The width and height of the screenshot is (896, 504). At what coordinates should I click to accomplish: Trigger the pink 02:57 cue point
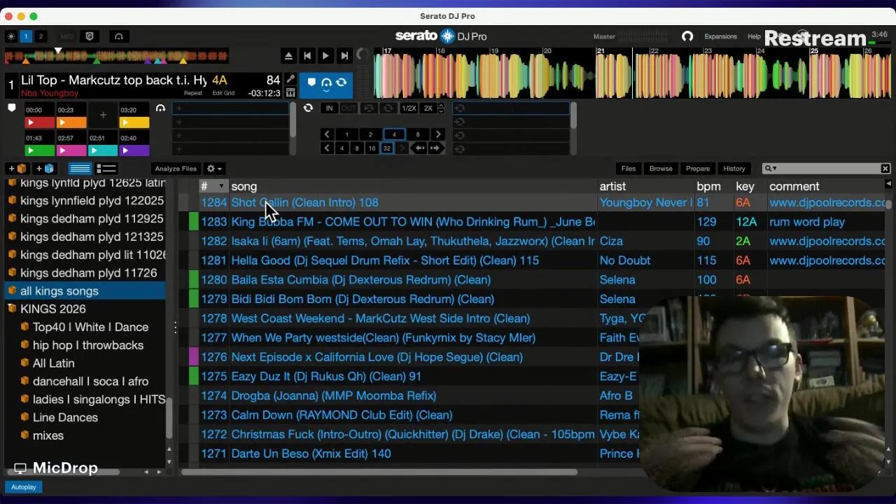[x=71, y=150]
